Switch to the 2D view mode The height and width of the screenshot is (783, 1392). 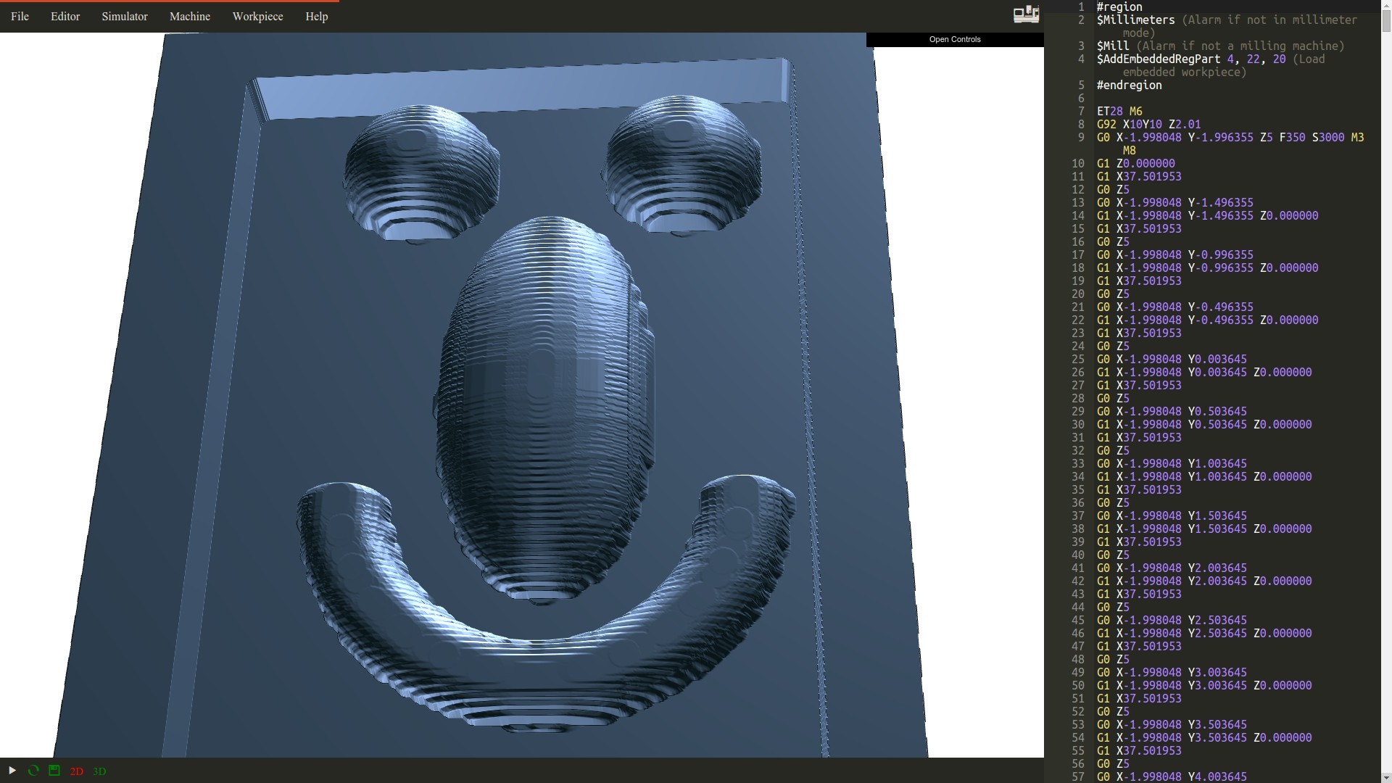coord(76,771)
